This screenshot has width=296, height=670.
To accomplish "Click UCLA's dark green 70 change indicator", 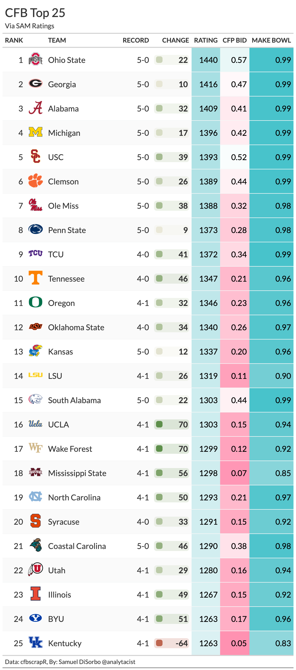I will tap(159, 424).
